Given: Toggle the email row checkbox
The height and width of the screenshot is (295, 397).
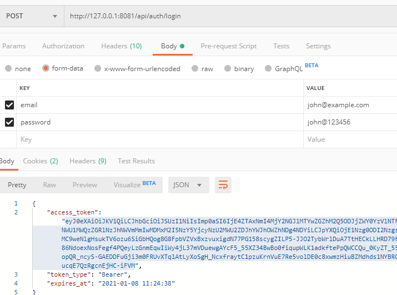Looking at the screenshot, I should [x=9, y=105].
